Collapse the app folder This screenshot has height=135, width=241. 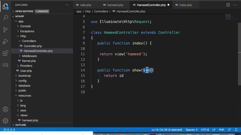pyautogui.click(x=21, y=21)
